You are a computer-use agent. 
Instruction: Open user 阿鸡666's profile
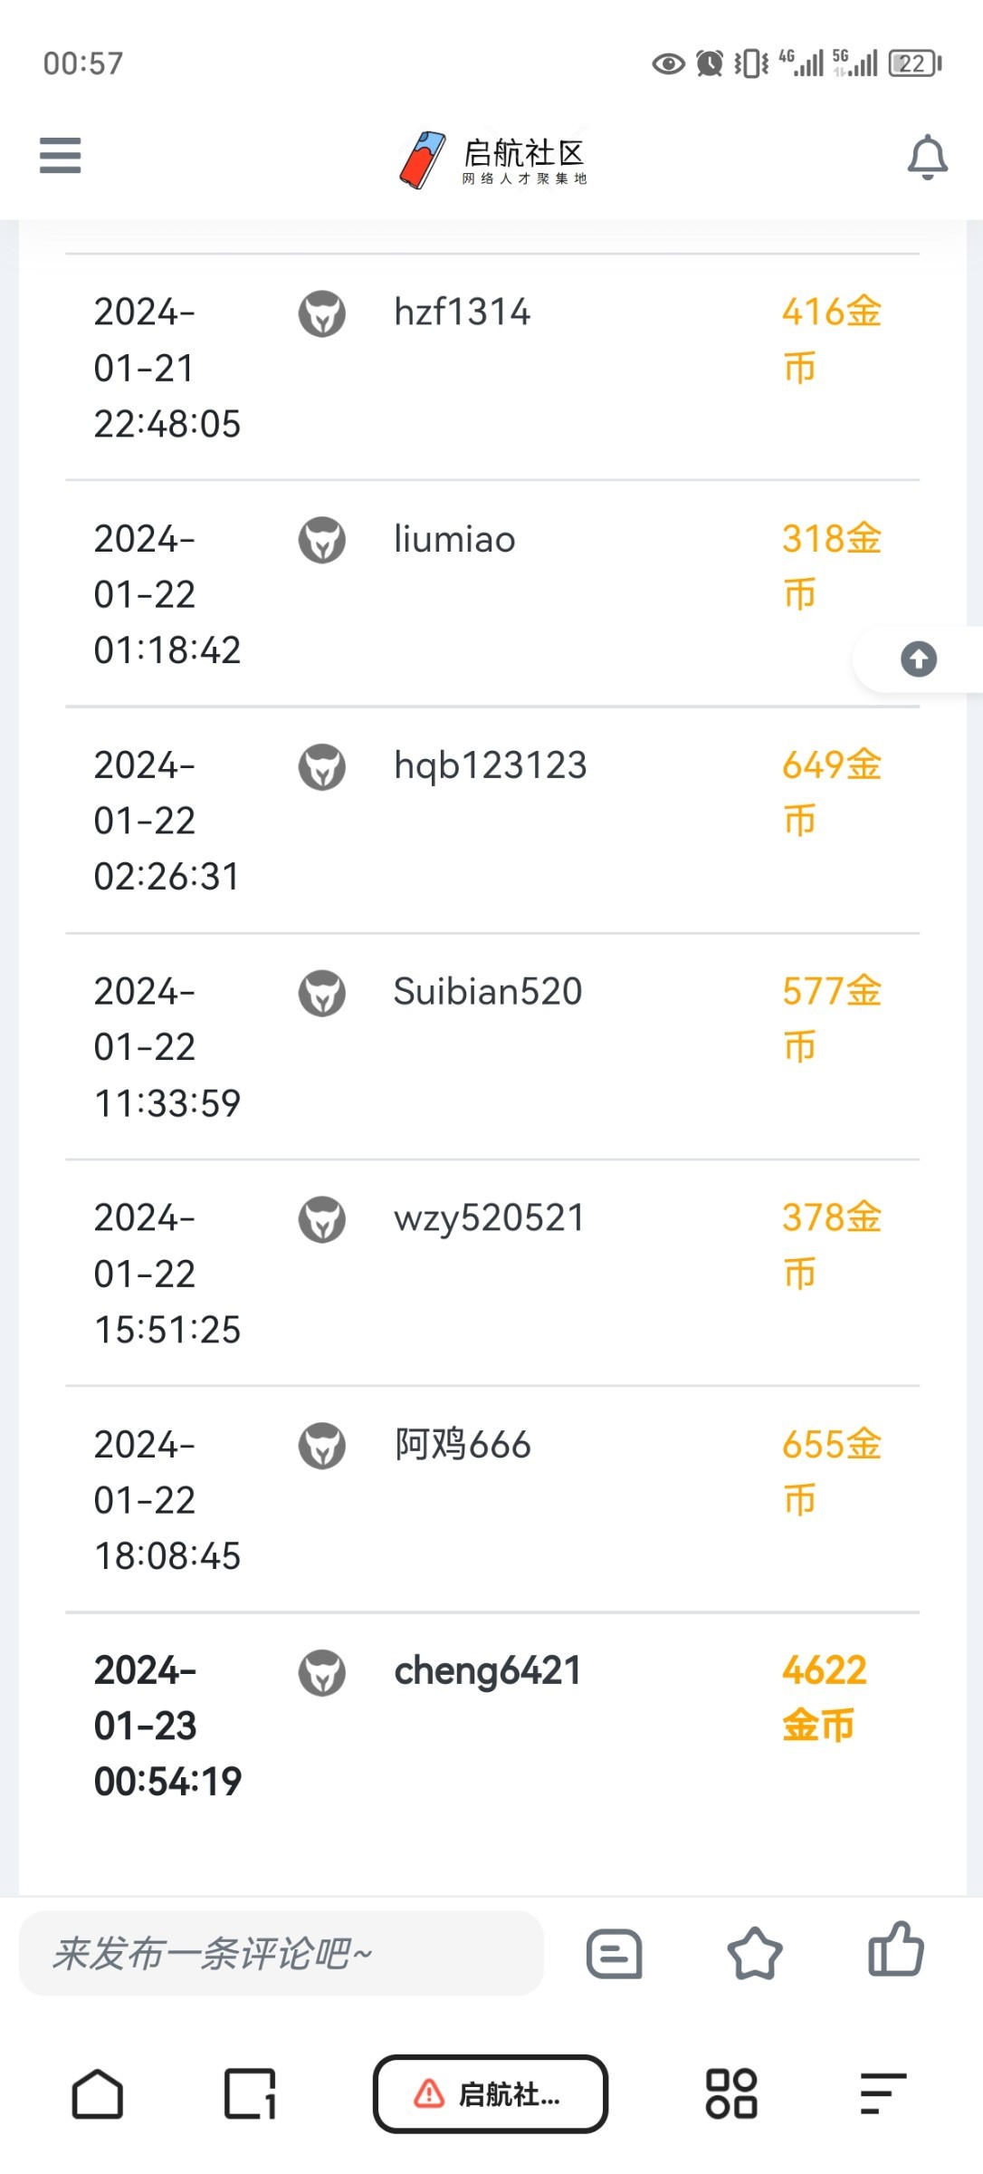[463, 1445]
